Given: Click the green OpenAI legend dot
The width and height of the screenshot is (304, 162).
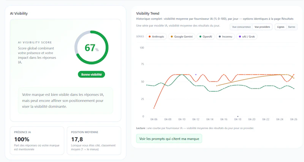Looking at the screenshot, I should pos(200,36).
